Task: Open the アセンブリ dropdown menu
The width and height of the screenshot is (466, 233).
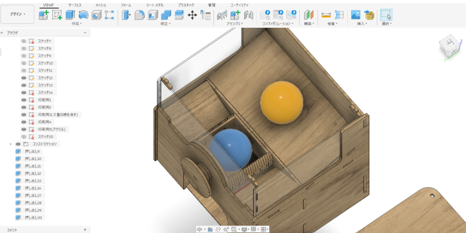Action: pyautogui.click(x=235, y=23)
